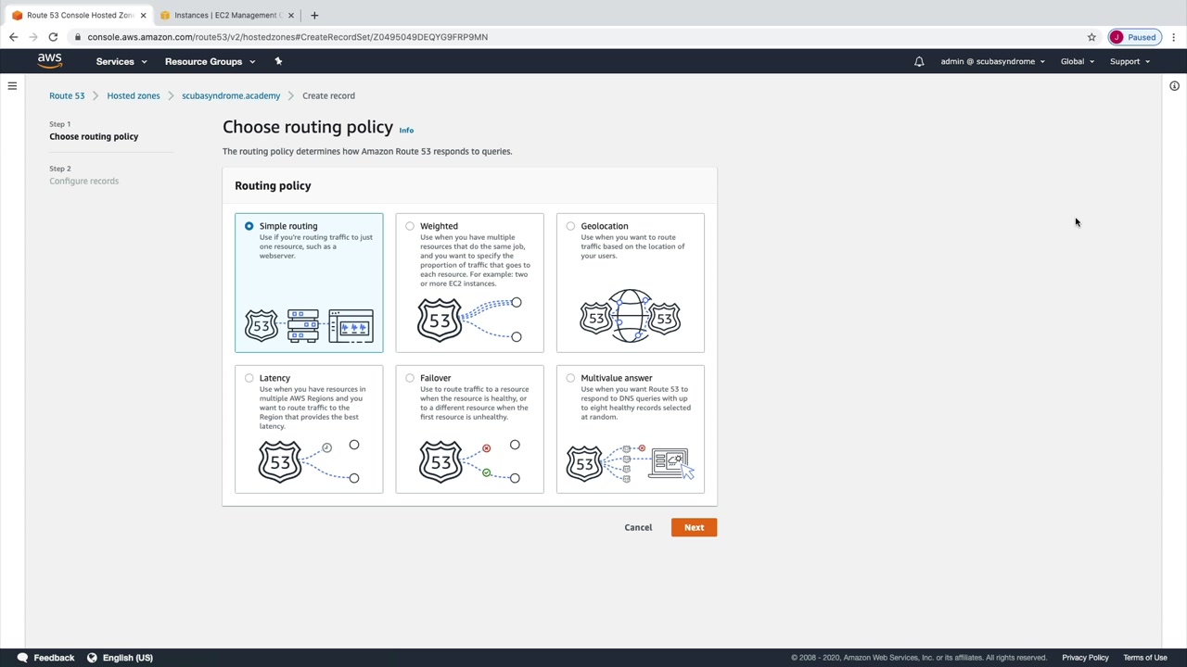
Task: Open the notifications bell icon
Action: [919, 61]
